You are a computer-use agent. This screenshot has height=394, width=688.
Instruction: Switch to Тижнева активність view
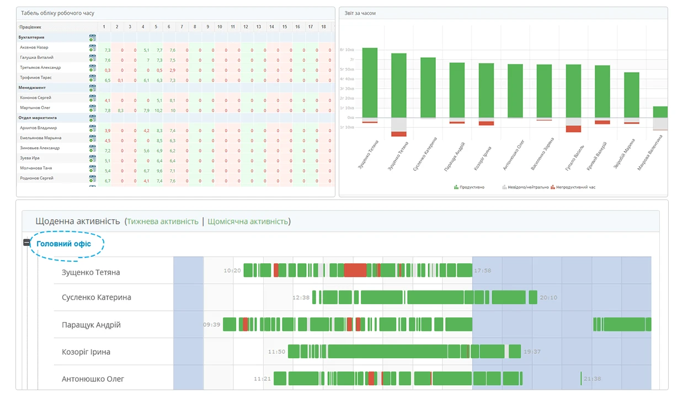tap(163, 222)
